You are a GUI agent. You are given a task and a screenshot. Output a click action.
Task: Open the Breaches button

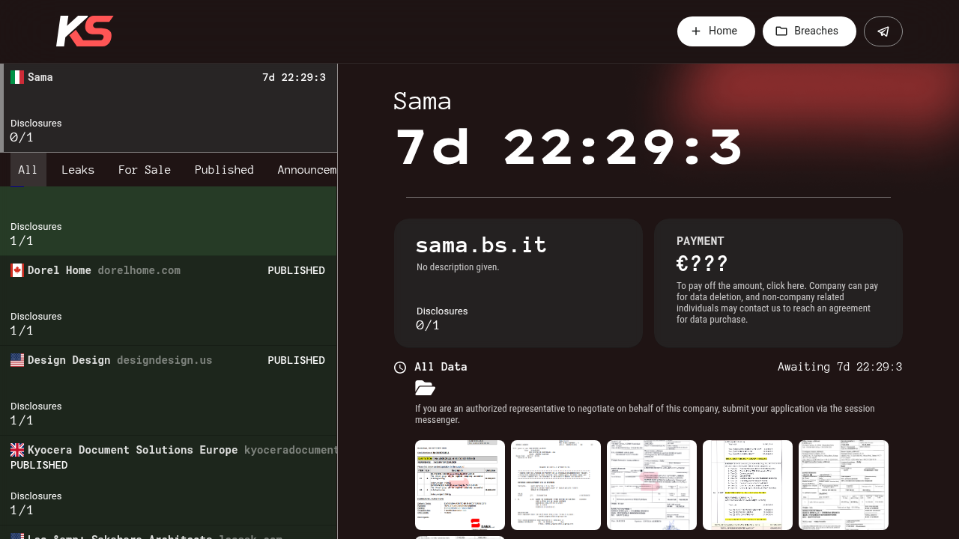[809, 31]
